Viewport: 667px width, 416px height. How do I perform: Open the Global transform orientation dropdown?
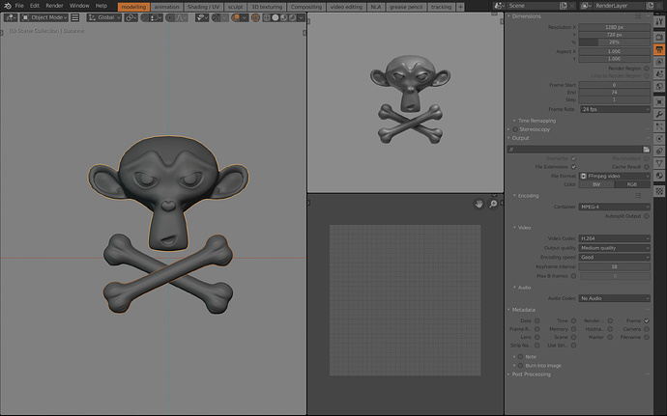[x=104, y=17]
